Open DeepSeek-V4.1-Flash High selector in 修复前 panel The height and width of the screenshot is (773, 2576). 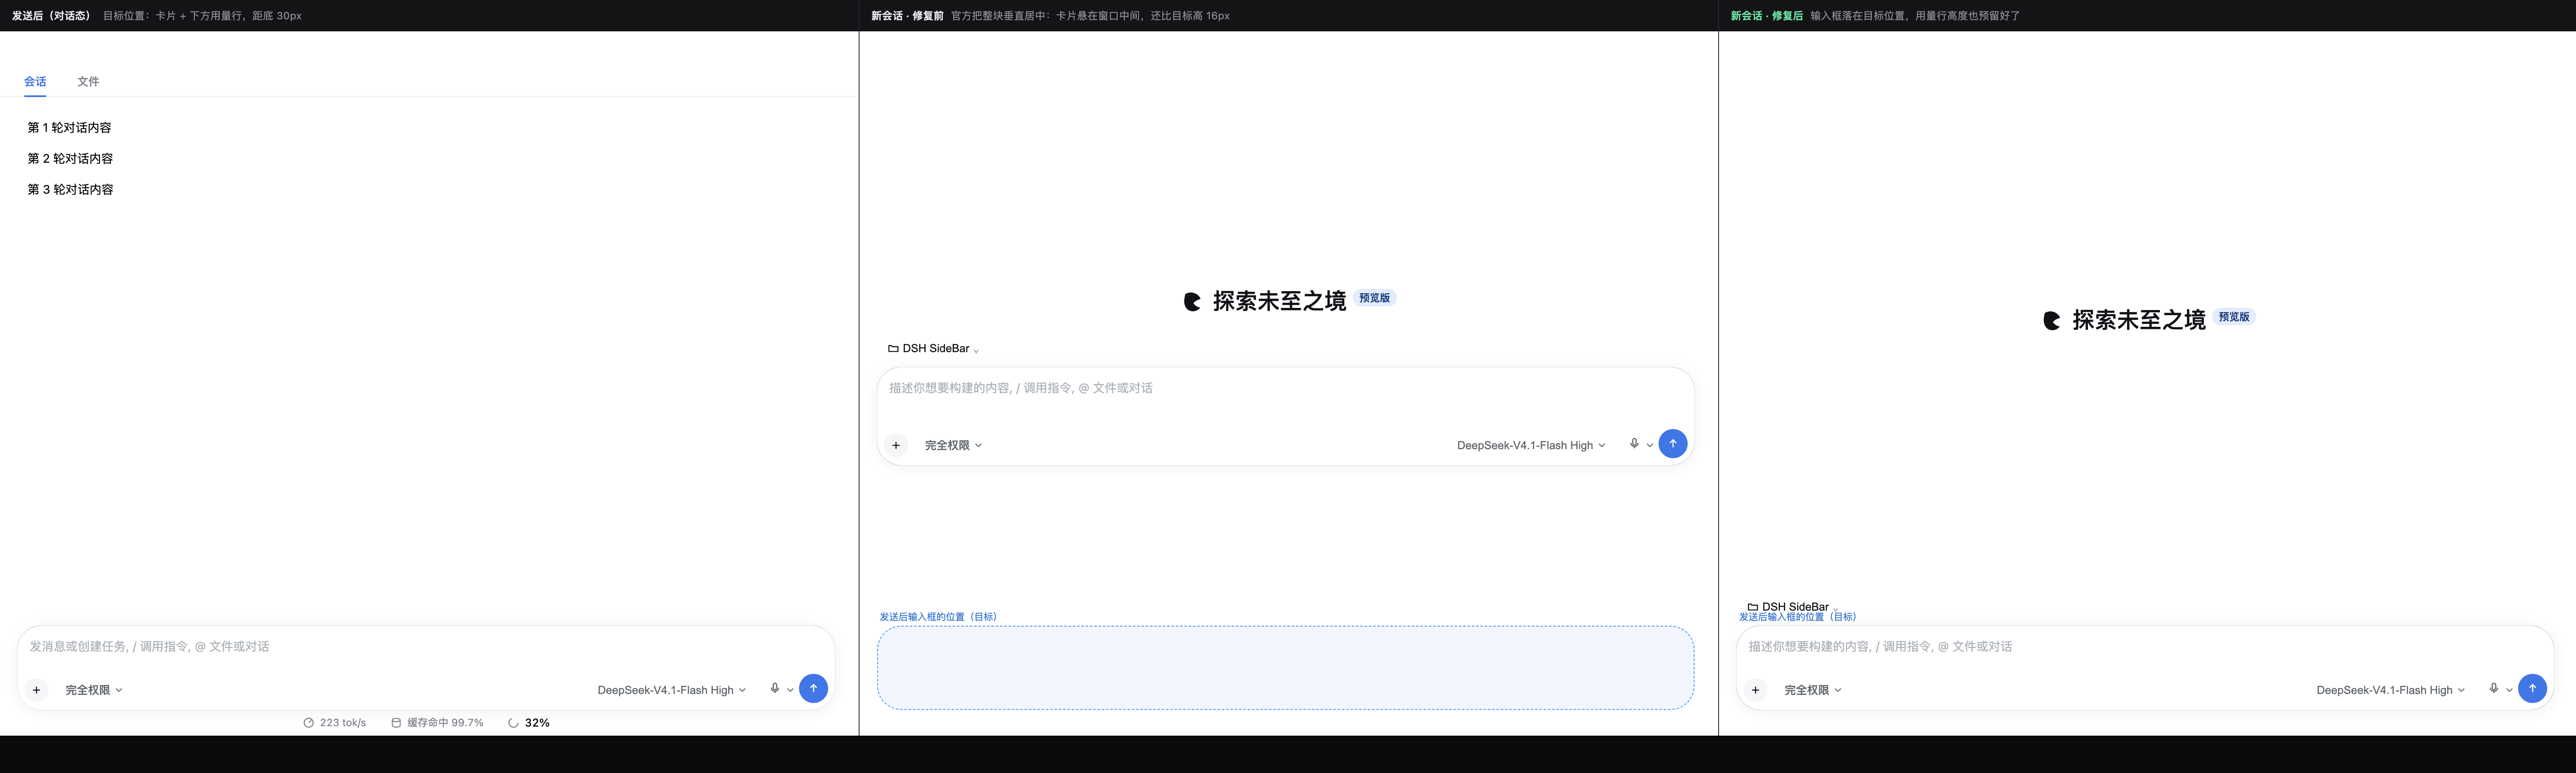(x=1531, y=445)
